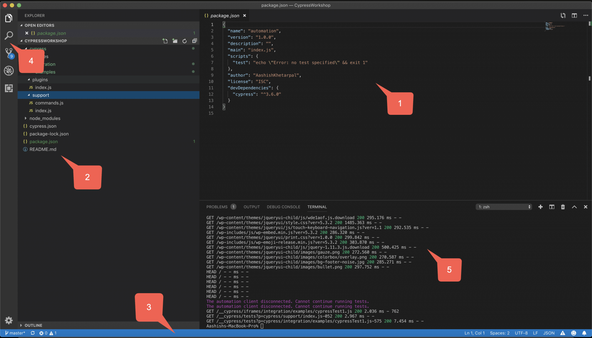Select the 1: zsh terminal dropdown
Viewport: 592px width, 338px height.
[x=504, y=207]
